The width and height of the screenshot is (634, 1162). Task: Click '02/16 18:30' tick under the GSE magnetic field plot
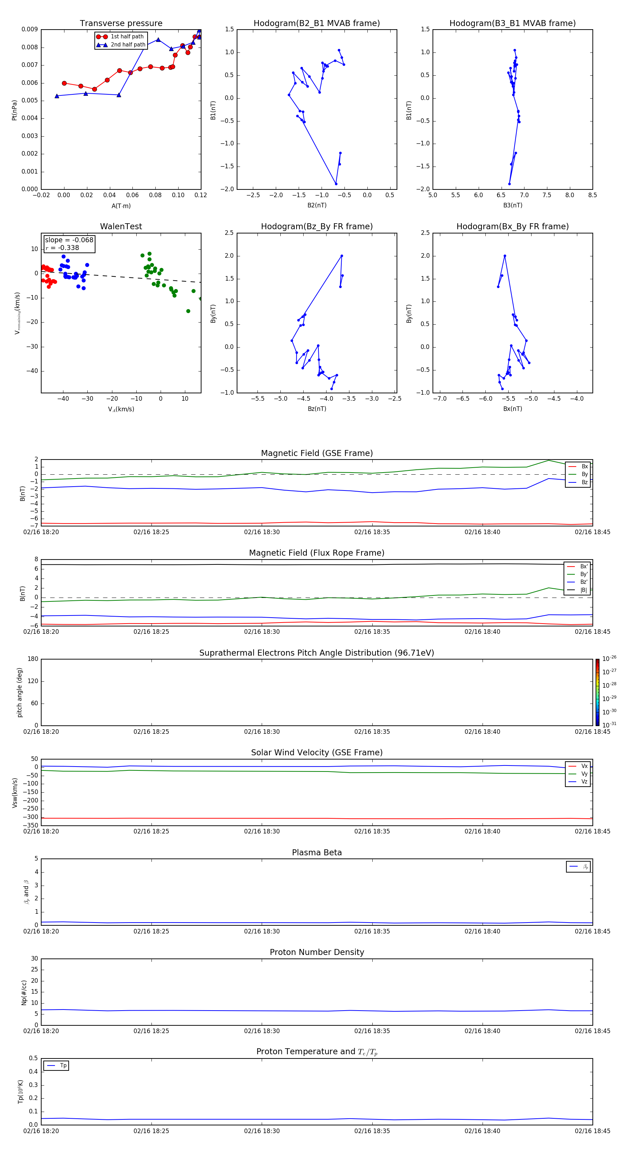[x=262, y=532]
